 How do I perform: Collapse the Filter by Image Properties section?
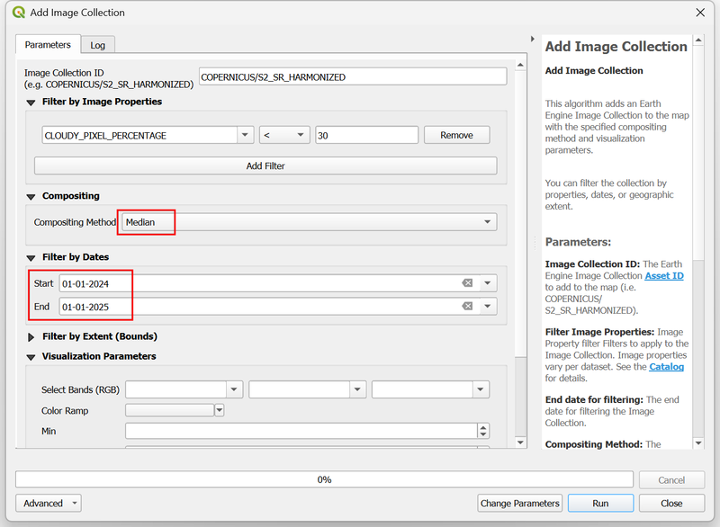31,102
